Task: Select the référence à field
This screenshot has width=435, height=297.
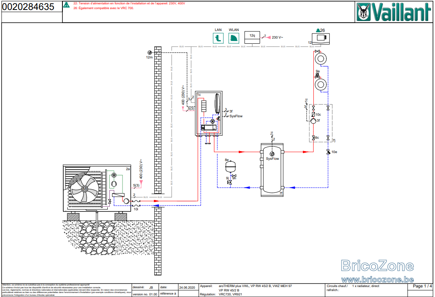Action: [168, 294]
